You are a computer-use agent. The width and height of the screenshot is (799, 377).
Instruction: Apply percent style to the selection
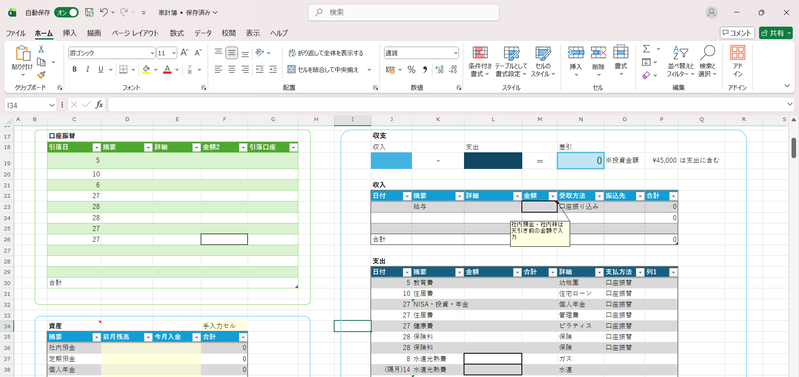(x=412, y=69)
